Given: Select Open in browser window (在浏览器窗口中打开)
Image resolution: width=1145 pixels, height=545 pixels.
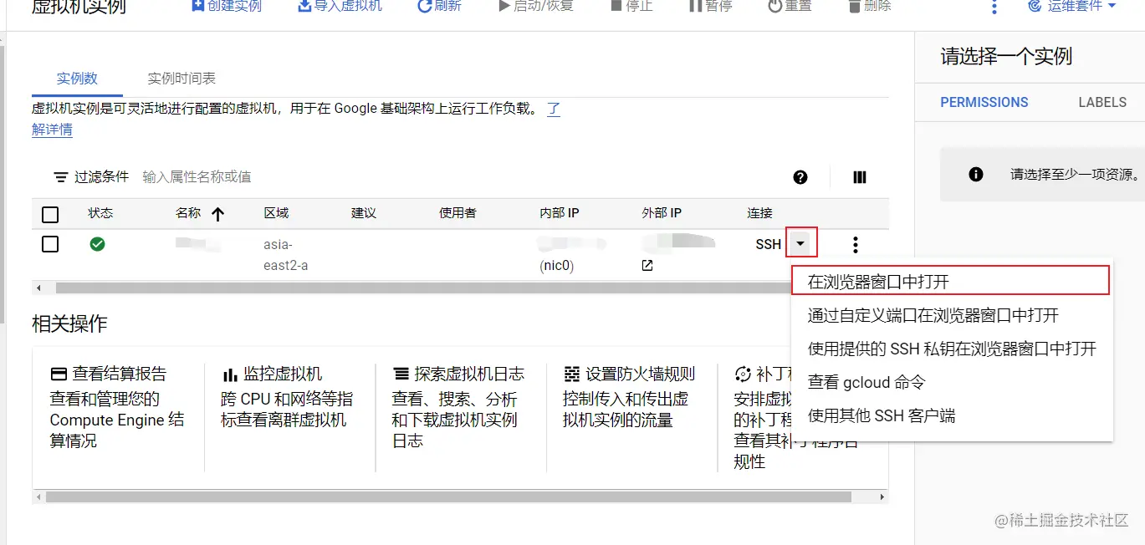Looking at the screenshot, I should click(x=950, y=282).
